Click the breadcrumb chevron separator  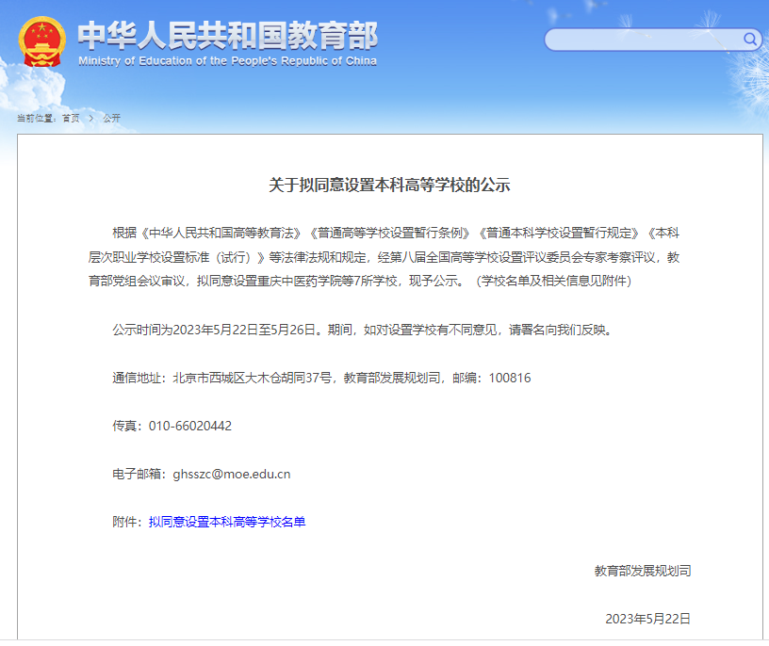click(x=91, y=118)
